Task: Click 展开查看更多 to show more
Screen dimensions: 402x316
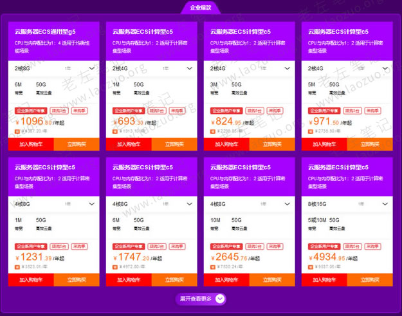Action: [196, 299]
